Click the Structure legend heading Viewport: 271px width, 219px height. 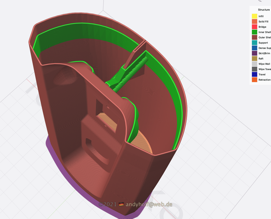click(x=264, y=10)
